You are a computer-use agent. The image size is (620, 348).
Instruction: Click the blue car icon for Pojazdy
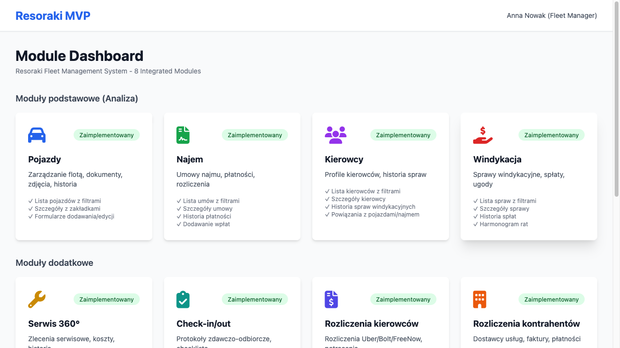coord(37,135)
